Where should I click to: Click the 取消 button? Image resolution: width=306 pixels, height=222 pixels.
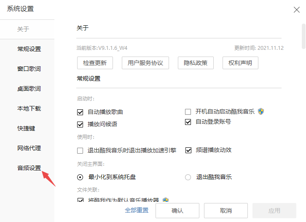[x=226, y=211]
